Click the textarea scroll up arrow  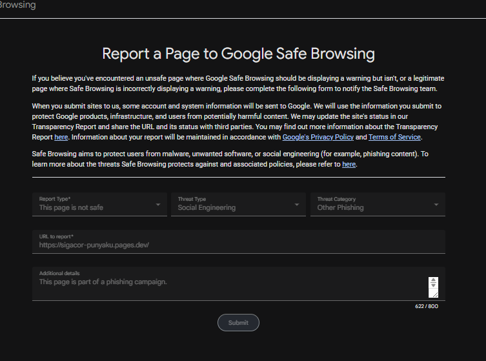tap(433, 280)
